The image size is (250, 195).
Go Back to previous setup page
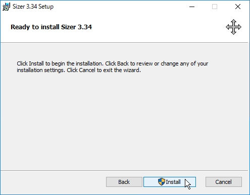[x=124, y=182]
